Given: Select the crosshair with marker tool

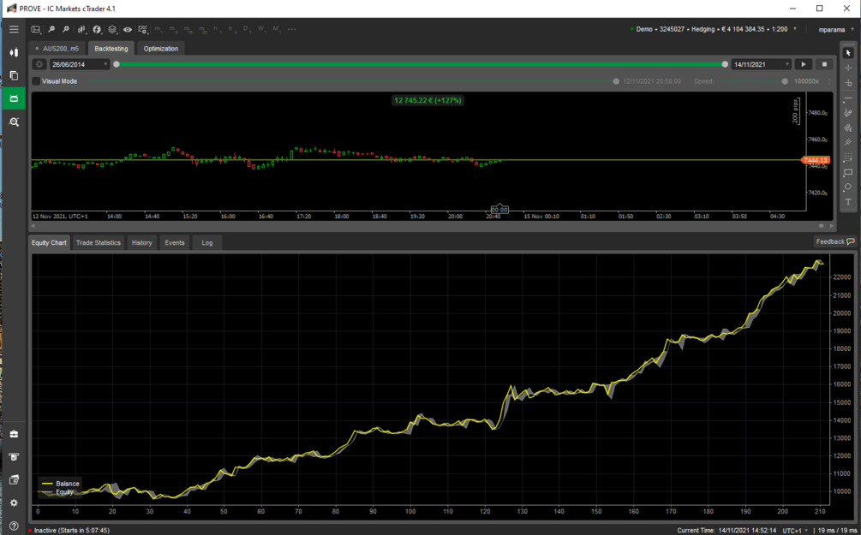Looking at the screenshot, I should 848,82.
